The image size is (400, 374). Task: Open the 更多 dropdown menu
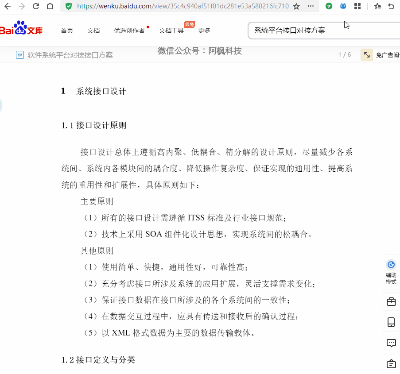click(203, 31)
